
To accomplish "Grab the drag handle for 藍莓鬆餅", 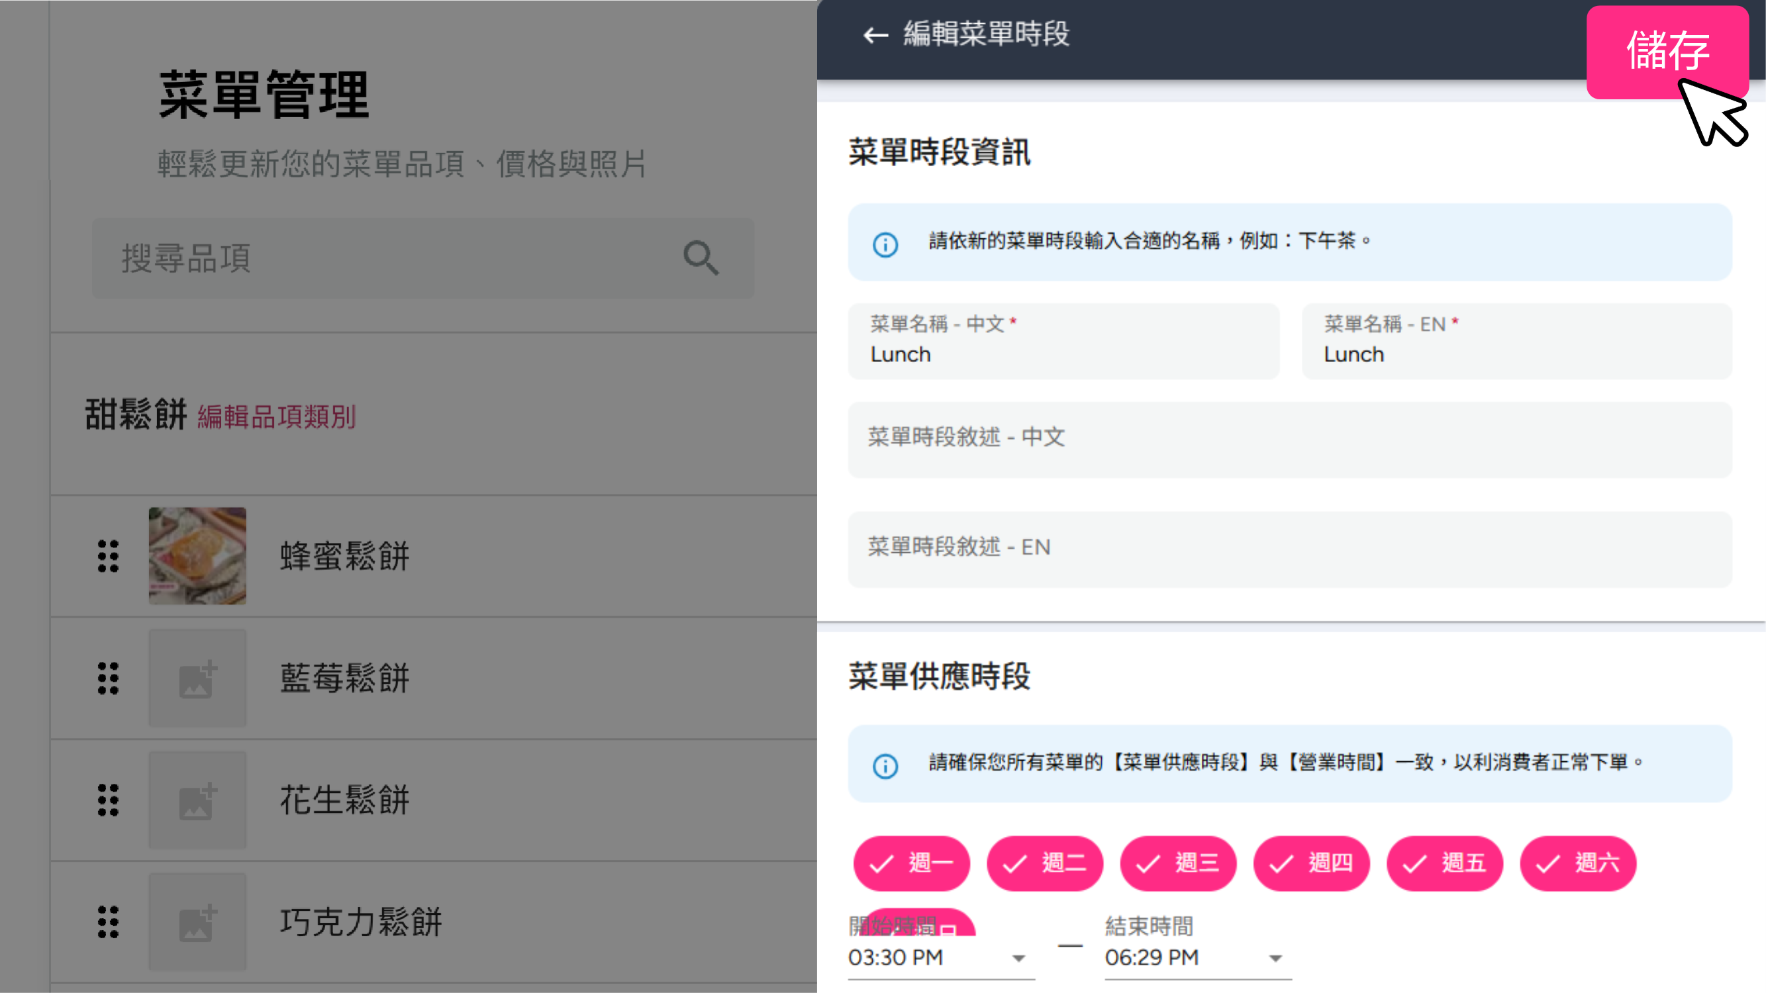I will (109, 678).
